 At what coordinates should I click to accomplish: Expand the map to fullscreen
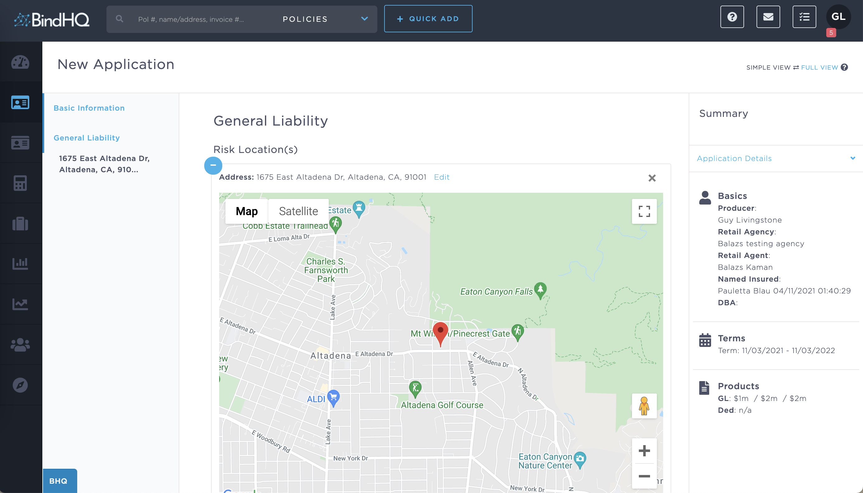tap(644, 211)
